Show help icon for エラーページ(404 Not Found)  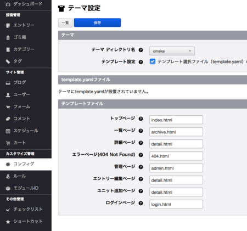[x=141, y=155]
